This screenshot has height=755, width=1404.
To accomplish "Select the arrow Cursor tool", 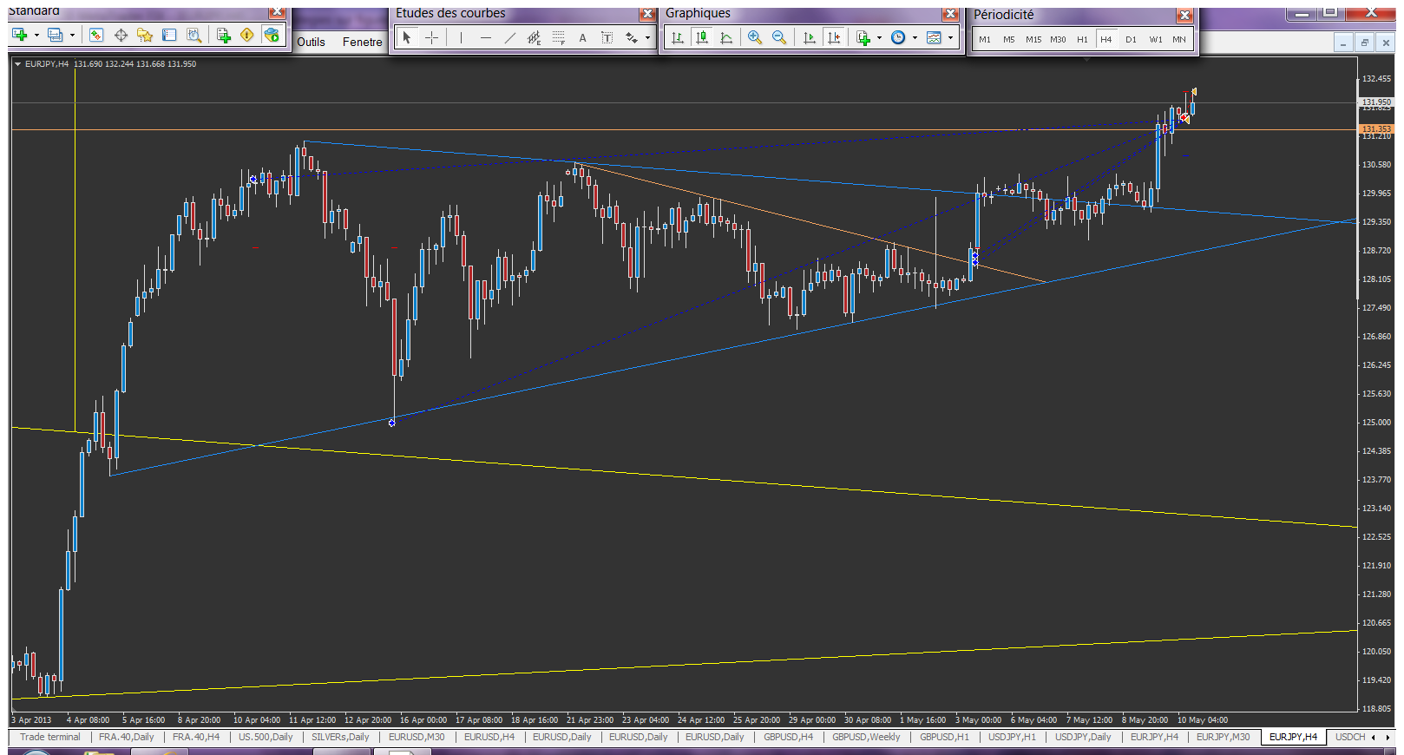I will point(407,37).
